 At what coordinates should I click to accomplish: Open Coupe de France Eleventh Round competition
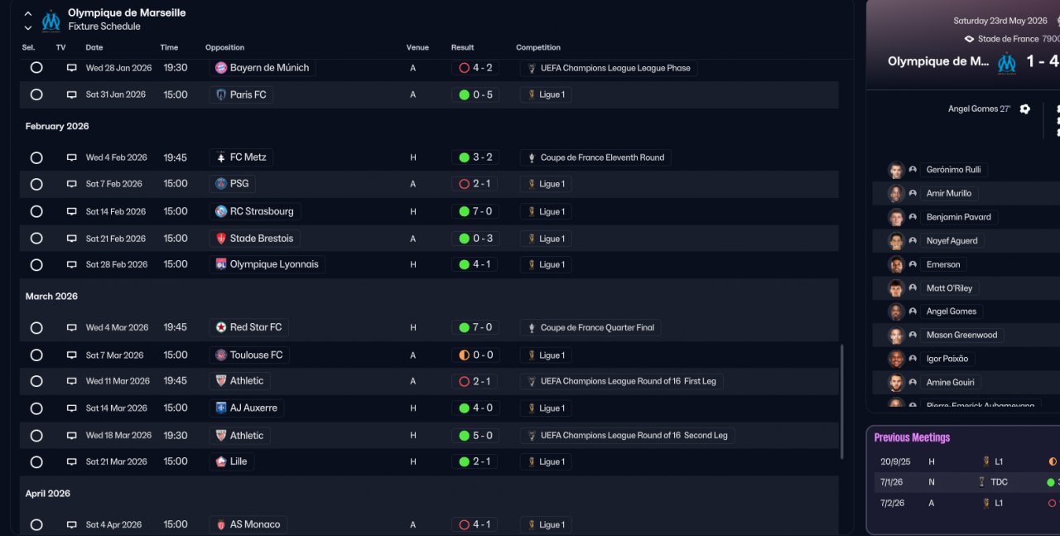(595, 157)
